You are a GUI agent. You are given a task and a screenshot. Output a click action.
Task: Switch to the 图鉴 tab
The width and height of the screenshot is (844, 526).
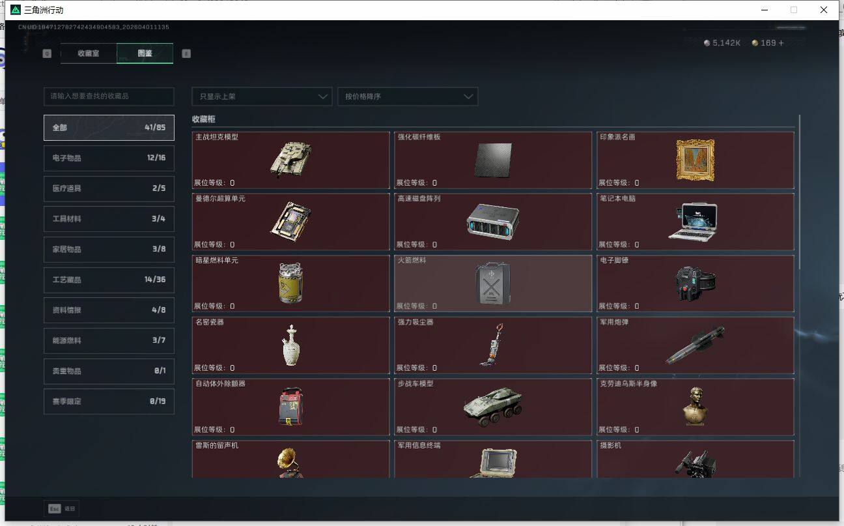[145, 53]
